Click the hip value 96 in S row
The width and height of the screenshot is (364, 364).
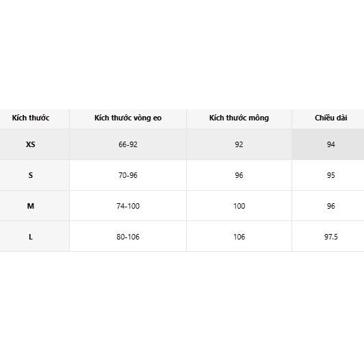239,175
